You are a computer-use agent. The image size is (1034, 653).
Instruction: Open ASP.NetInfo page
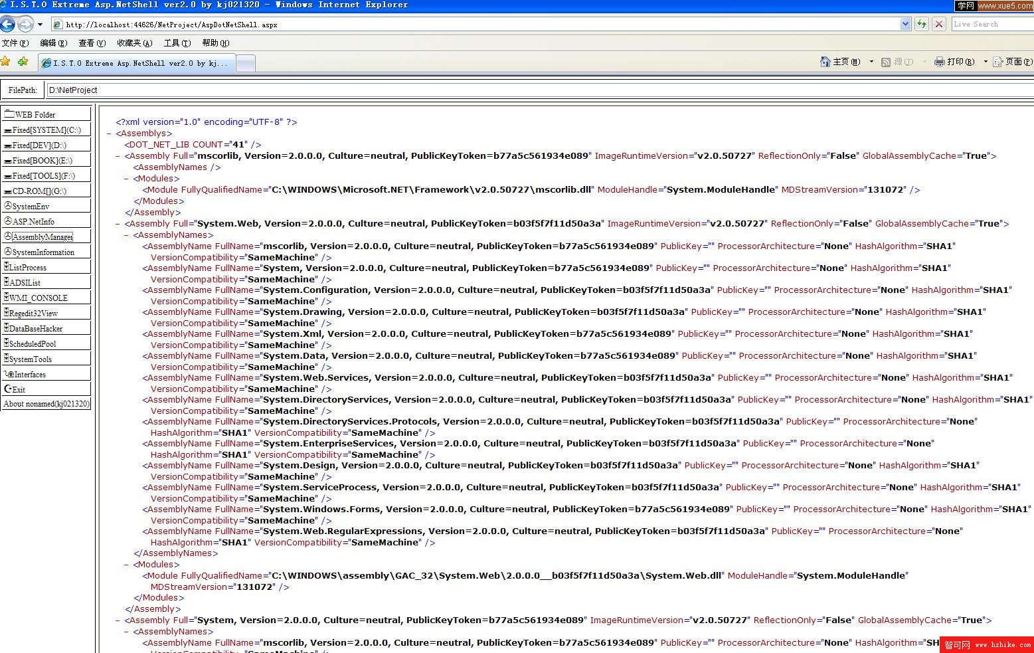(46, 221)
